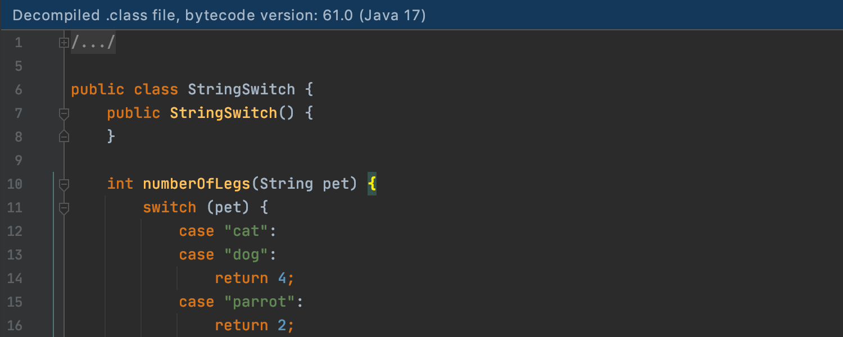Screen dimensions: 843x337
Task: Click the "dog" string literal
Action: pos(247,255)
